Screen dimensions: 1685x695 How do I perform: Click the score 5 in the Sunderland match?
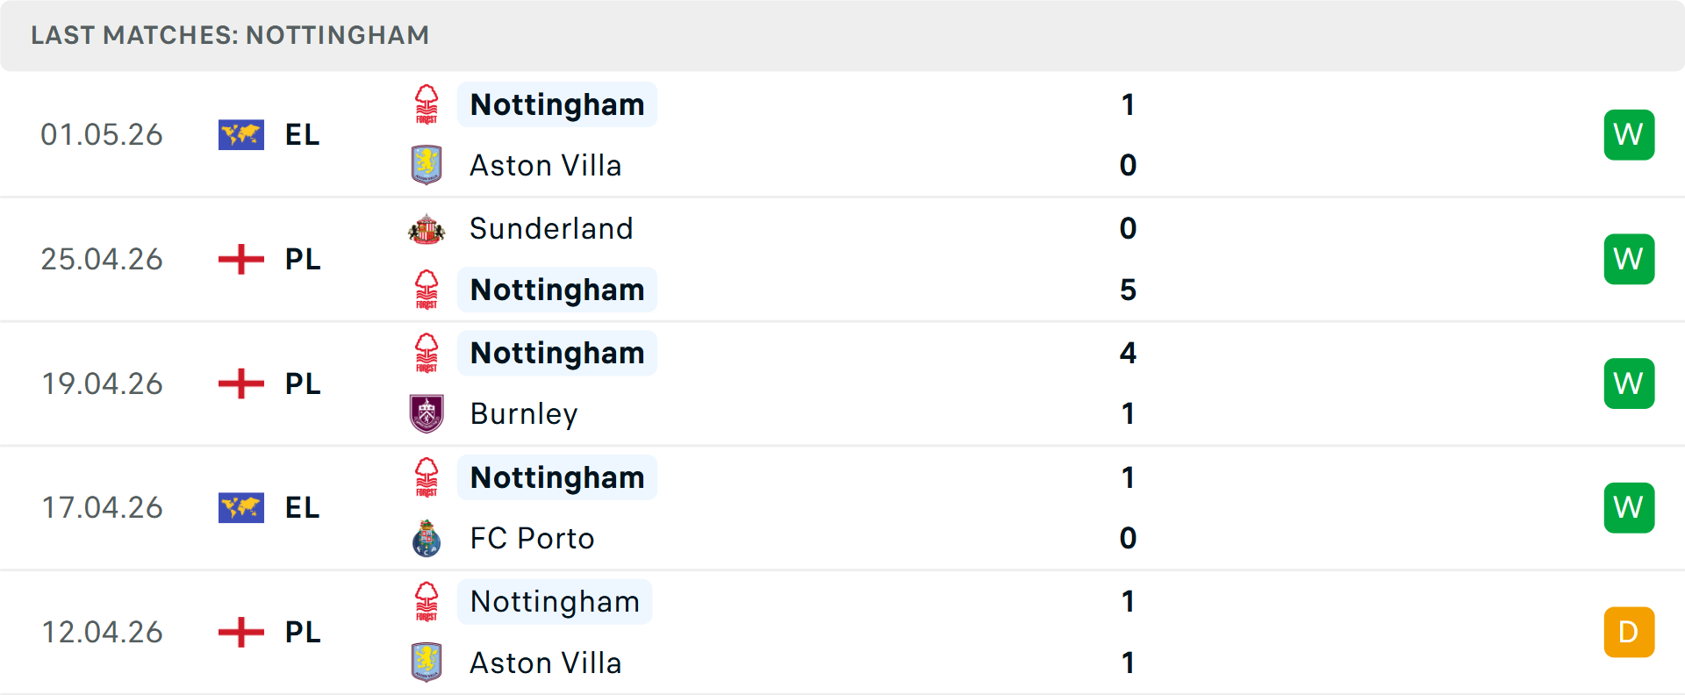click(x=1128, y=290)
